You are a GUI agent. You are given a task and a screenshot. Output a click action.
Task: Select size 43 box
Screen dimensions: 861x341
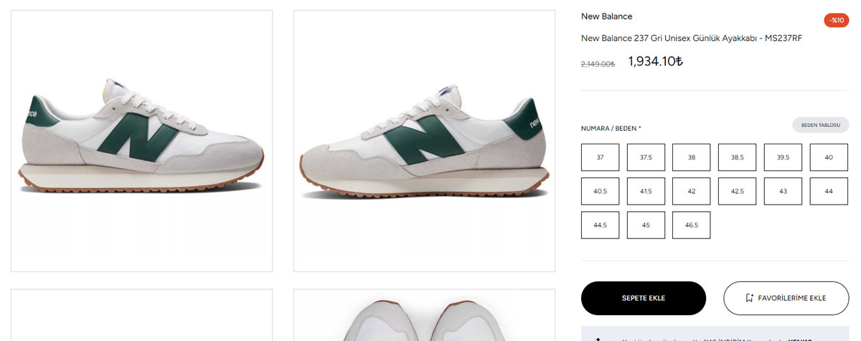(783, 191)
